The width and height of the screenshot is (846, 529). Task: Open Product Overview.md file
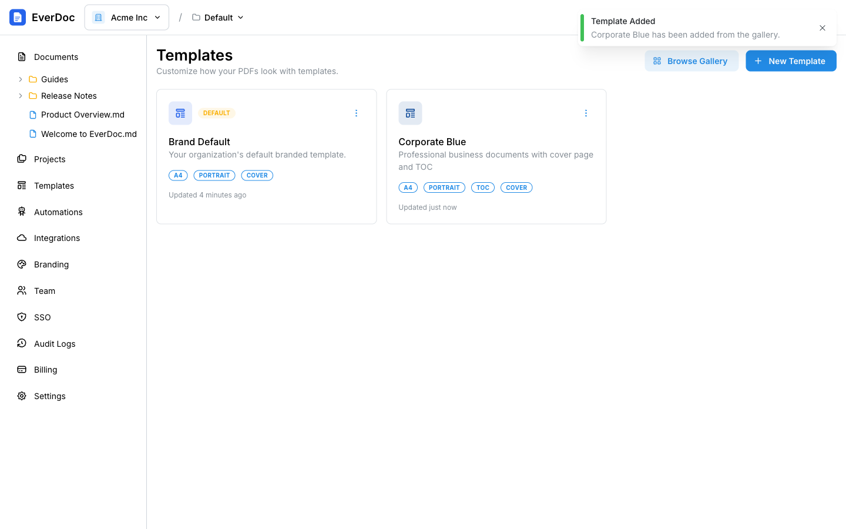[83, 115]
